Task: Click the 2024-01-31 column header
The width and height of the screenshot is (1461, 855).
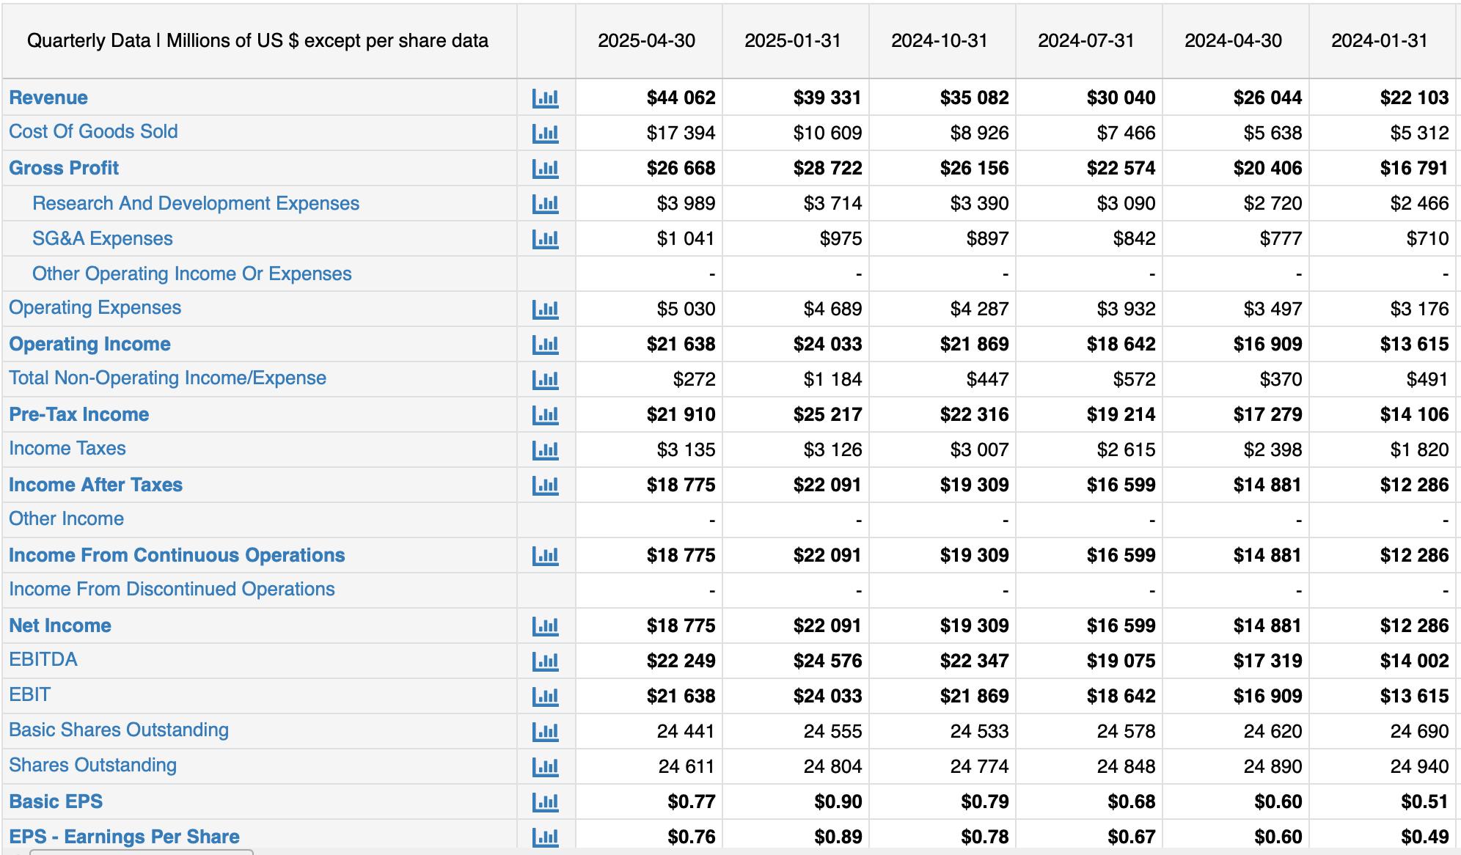Action: (1380, 40)
